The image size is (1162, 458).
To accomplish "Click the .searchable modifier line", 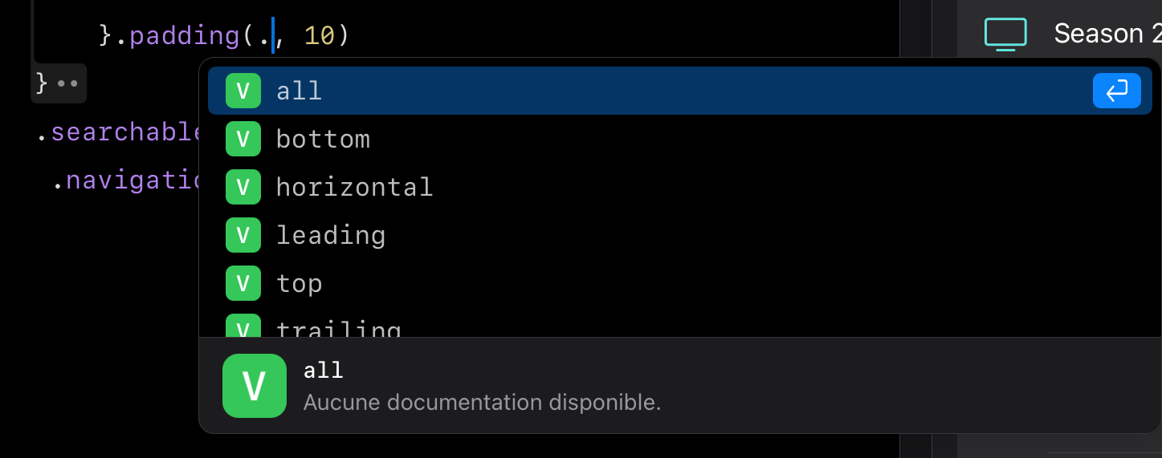I will [120, 132].
